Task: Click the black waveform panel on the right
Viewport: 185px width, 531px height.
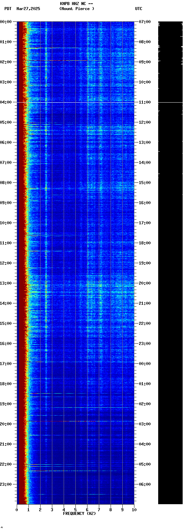Action: (x=170, y=262)
